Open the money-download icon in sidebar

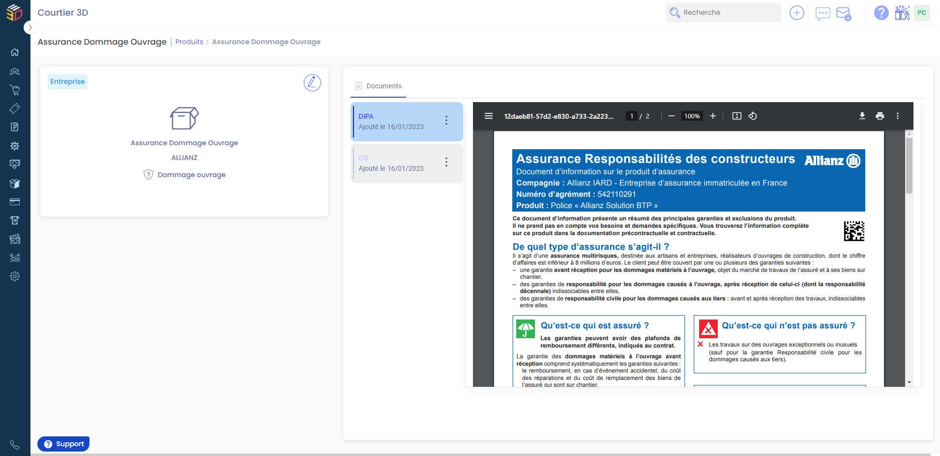click(15, 164)
